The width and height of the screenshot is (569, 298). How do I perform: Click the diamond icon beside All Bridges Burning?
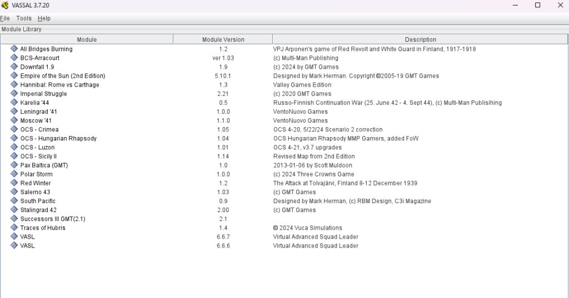tap(14, 49)
